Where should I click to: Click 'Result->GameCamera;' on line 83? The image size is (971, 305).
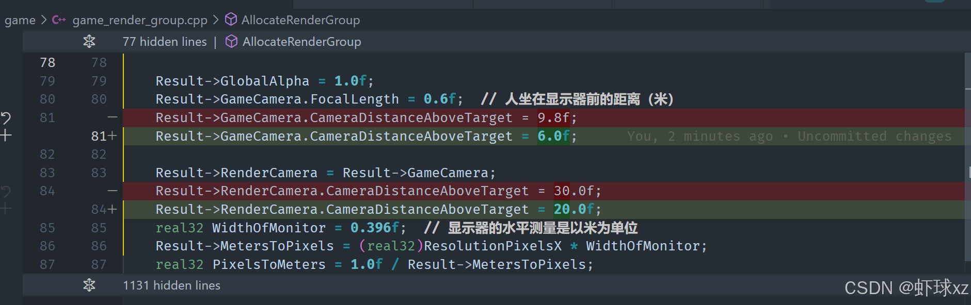coord(419,173)
